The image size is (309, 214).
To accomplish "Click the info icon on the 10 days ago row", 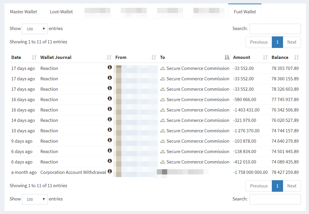I will pyautogui.click(x=110, y=129).
